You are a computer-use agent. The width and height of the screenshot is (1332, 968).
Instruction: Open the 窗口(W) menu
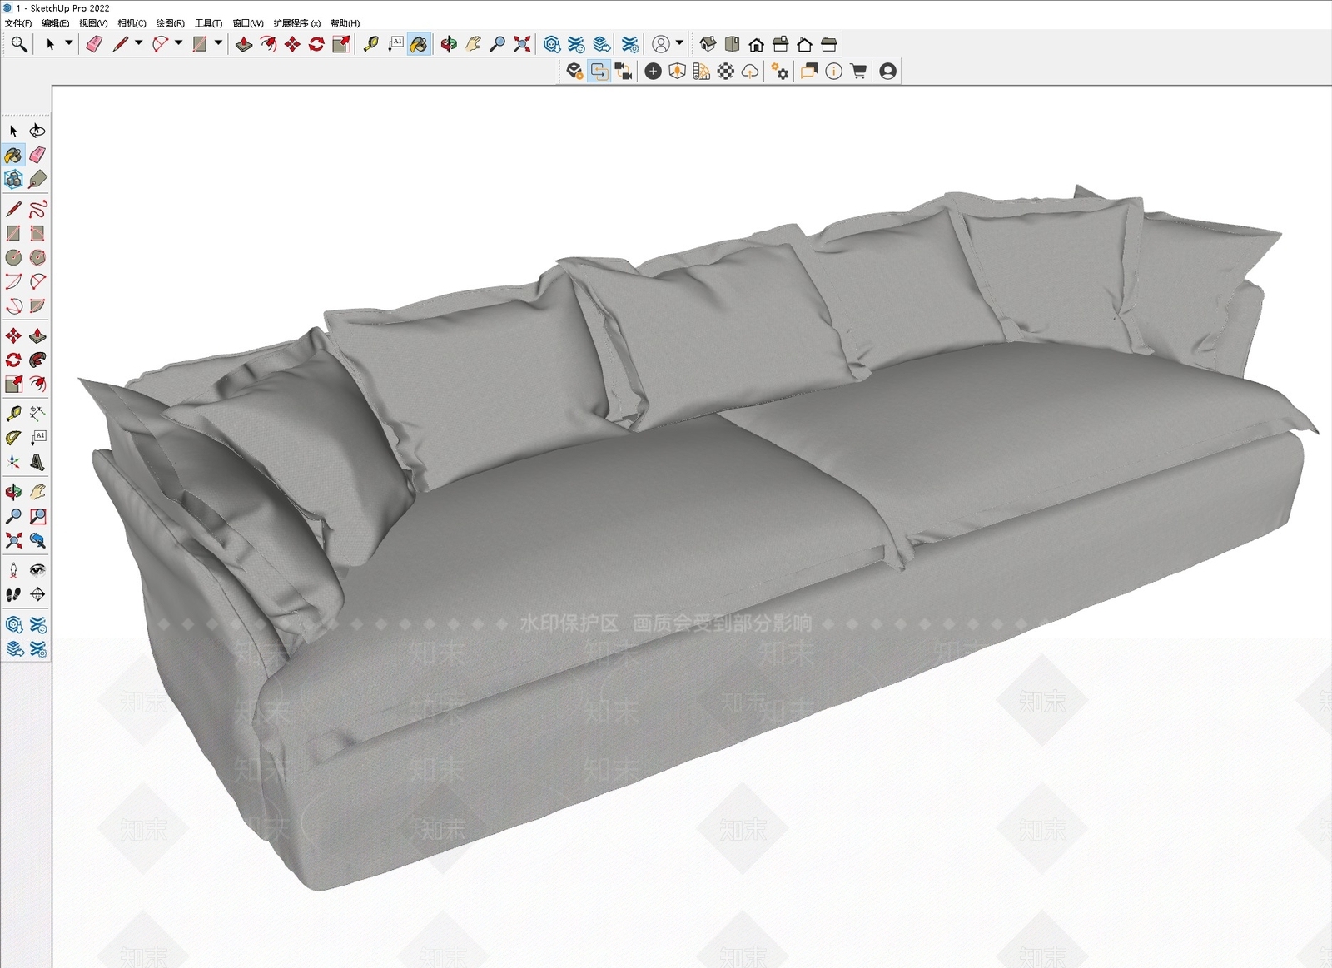click(x=248, y=23)
